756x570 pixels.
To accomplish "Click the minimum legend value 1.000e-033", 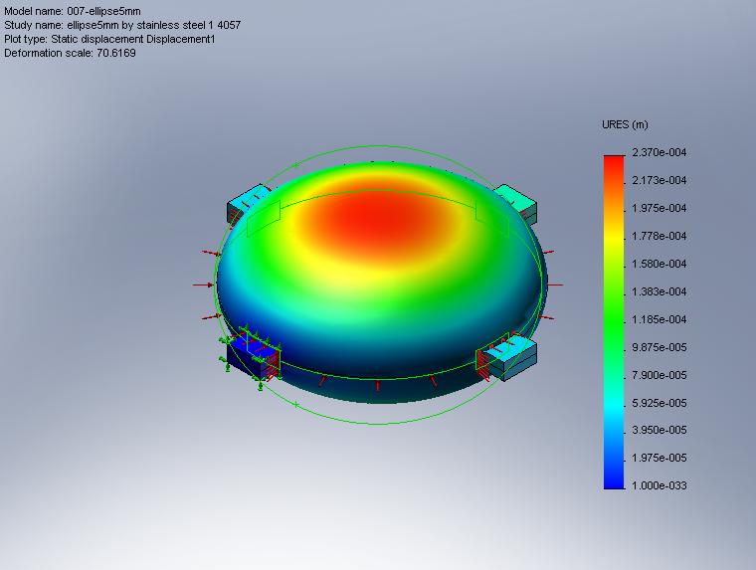I will point(659,485).
